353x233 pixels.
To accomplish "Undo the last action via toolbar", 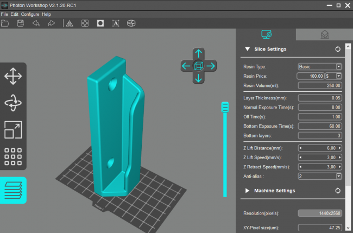I will tap(36, 23).
